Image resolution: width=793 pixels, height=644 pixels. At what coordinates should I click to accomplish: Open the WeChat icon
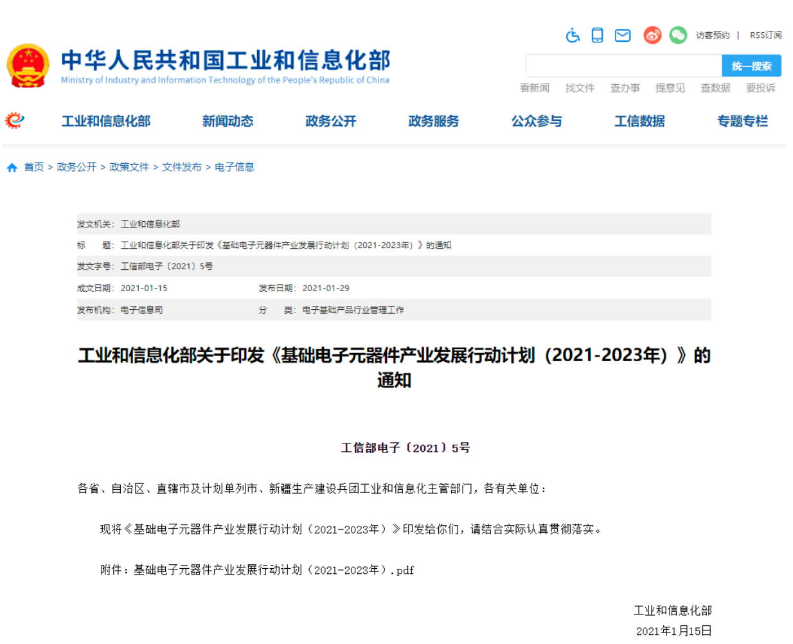click(678, 35)
